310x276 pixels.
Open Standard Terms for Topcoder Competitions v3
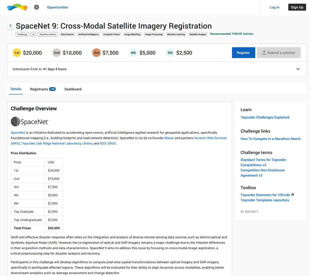point(263,162)
